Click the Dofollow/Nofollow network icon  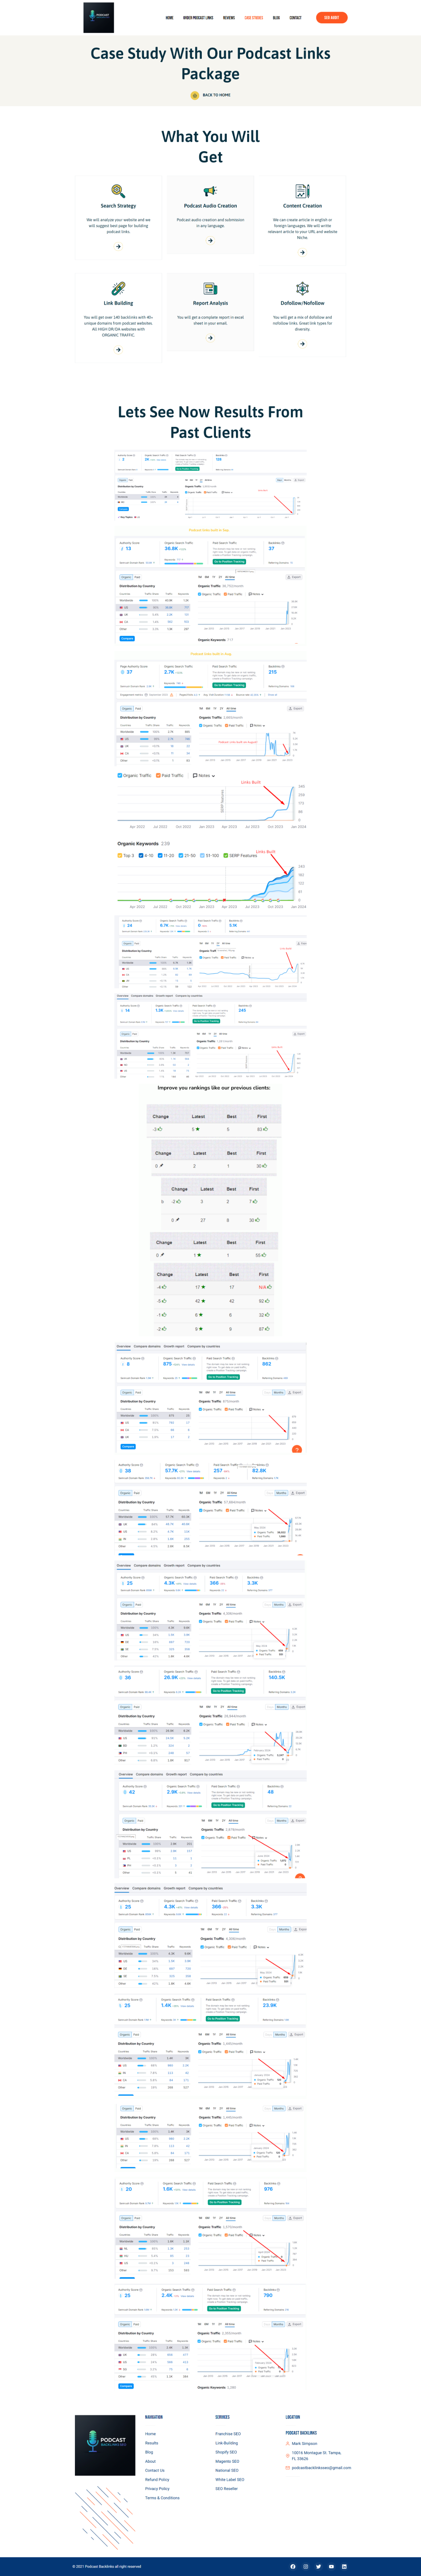pos(302,288)
